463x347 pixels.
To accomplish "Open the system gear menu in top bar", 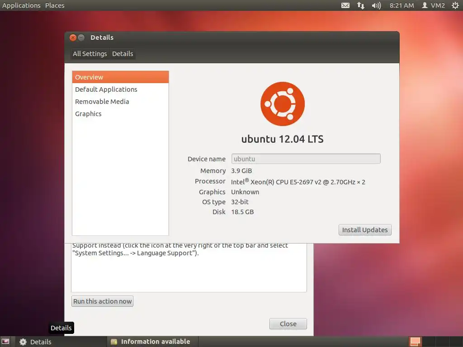I will (455, 5).
